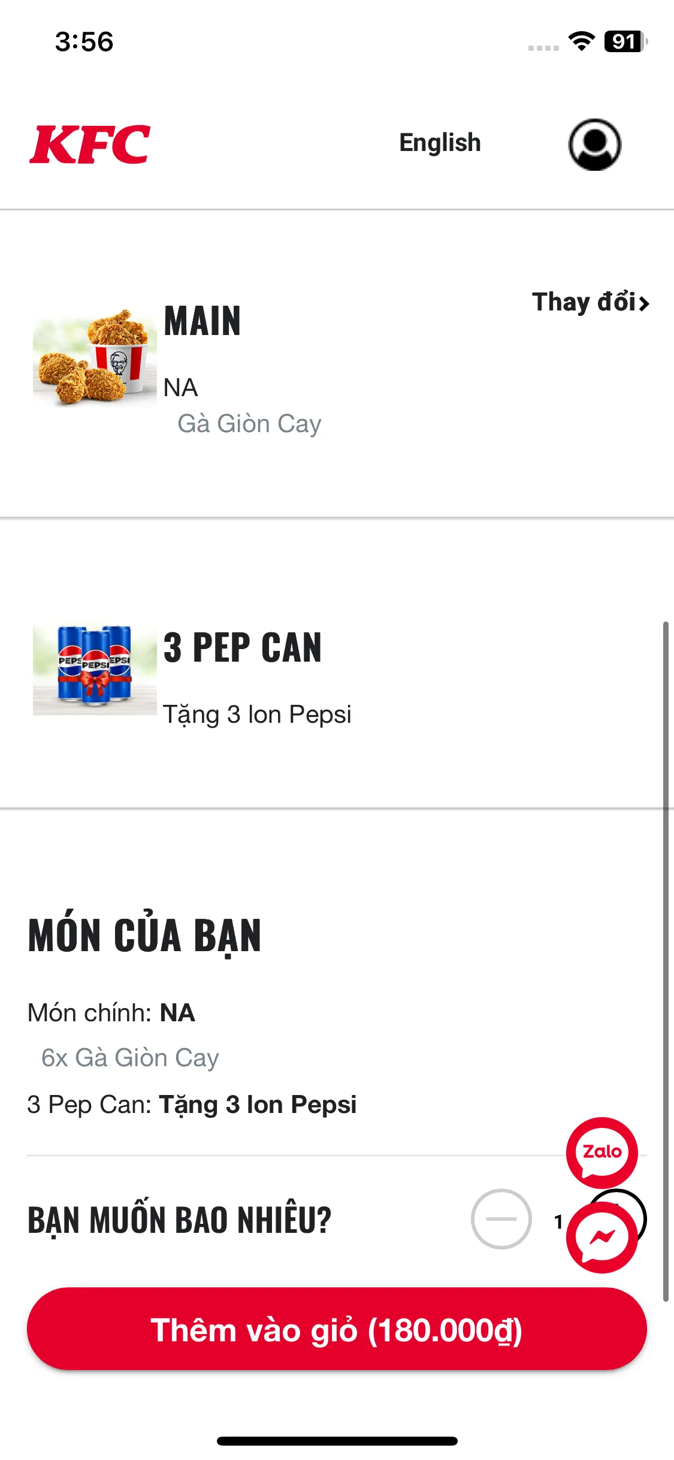Open the user profile icon

coord(594,144)
